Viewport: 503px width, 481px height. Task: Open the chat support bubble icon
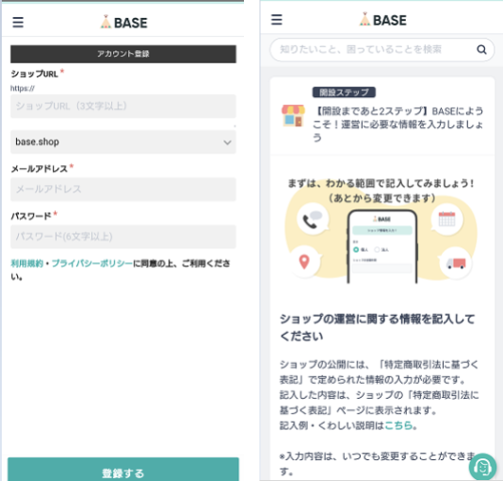pos(482,467)
